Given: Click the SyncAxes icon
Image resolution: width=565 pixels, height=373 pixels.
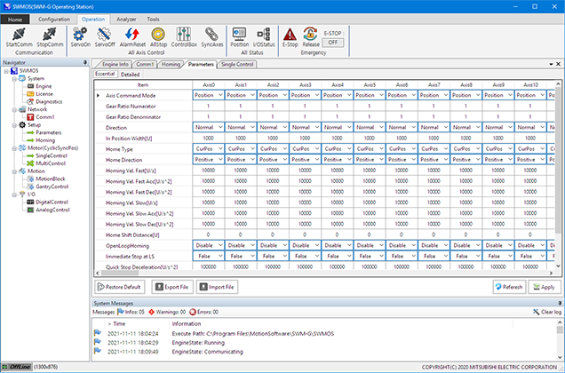Looking at the screenshot, I should pyautogui.click(x=211, y=34).
